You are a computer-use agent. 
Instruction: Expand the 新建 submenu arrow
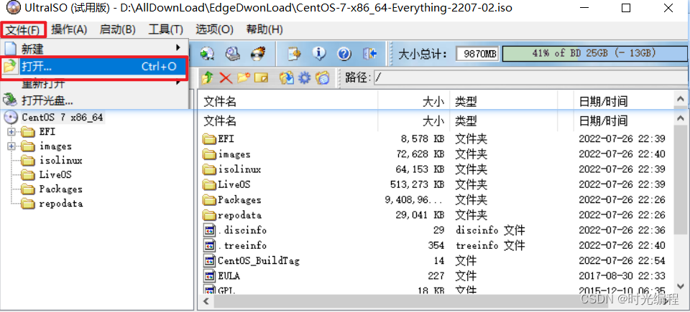[x=178, y=47]
